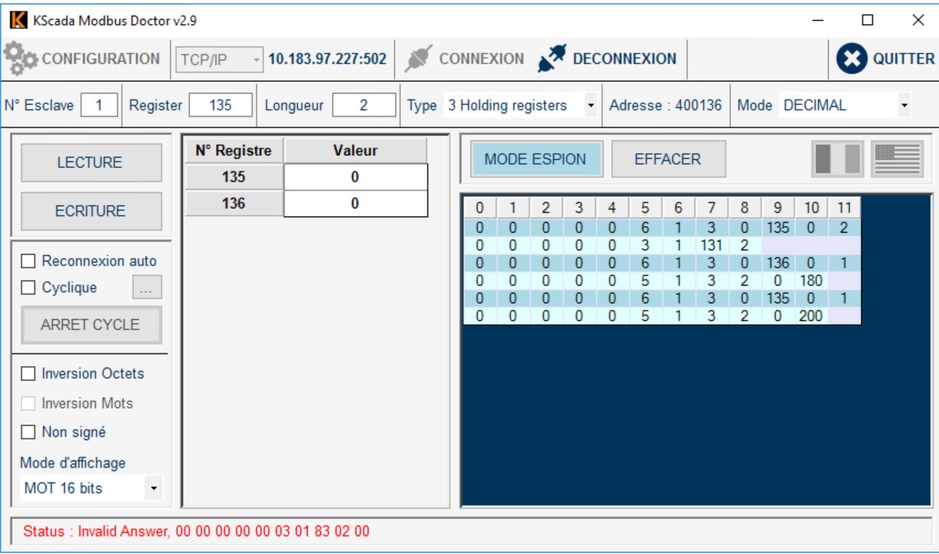Enable the Non signé checkbox
This screenshot has width=939, height=554.
29,432
